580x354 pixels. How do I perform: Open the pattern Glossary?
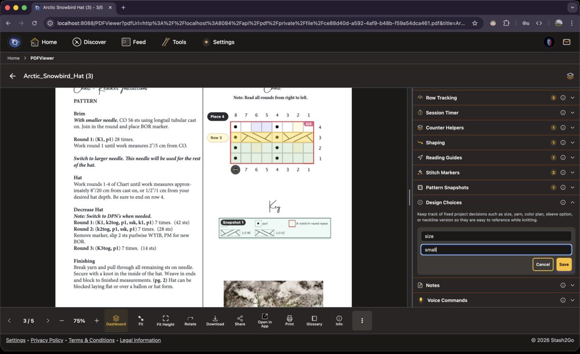click(x=314, y=320)
